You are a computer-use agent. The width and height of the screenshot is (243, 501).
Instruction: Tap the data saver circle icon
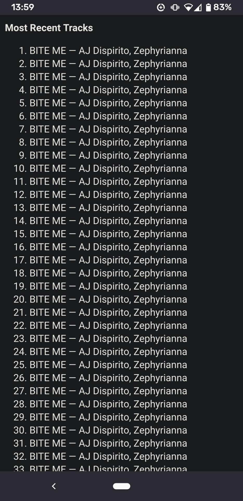click(161, 7)
